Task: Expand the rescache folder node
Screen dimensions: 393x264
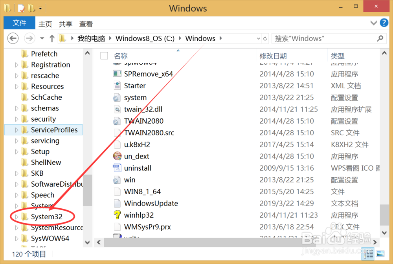Action: point(17,76)
